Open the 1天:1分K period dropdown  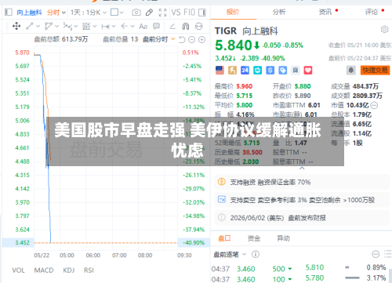point(89,13)
